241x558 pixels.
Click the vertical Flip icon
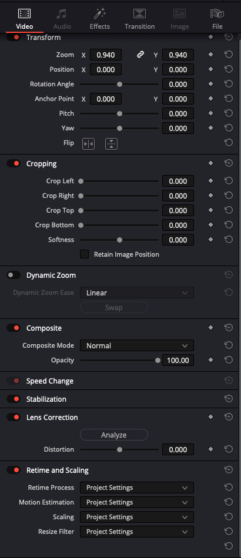(x=112, y=144)
